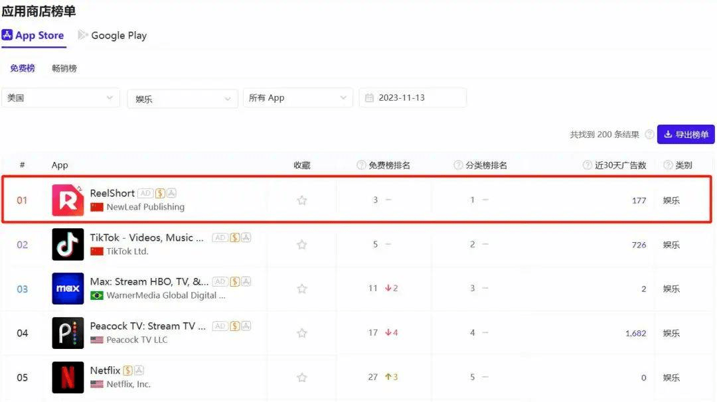Open the Peacock TV app icon
Screen dimensions: 717x402
(x=68, y=333)
